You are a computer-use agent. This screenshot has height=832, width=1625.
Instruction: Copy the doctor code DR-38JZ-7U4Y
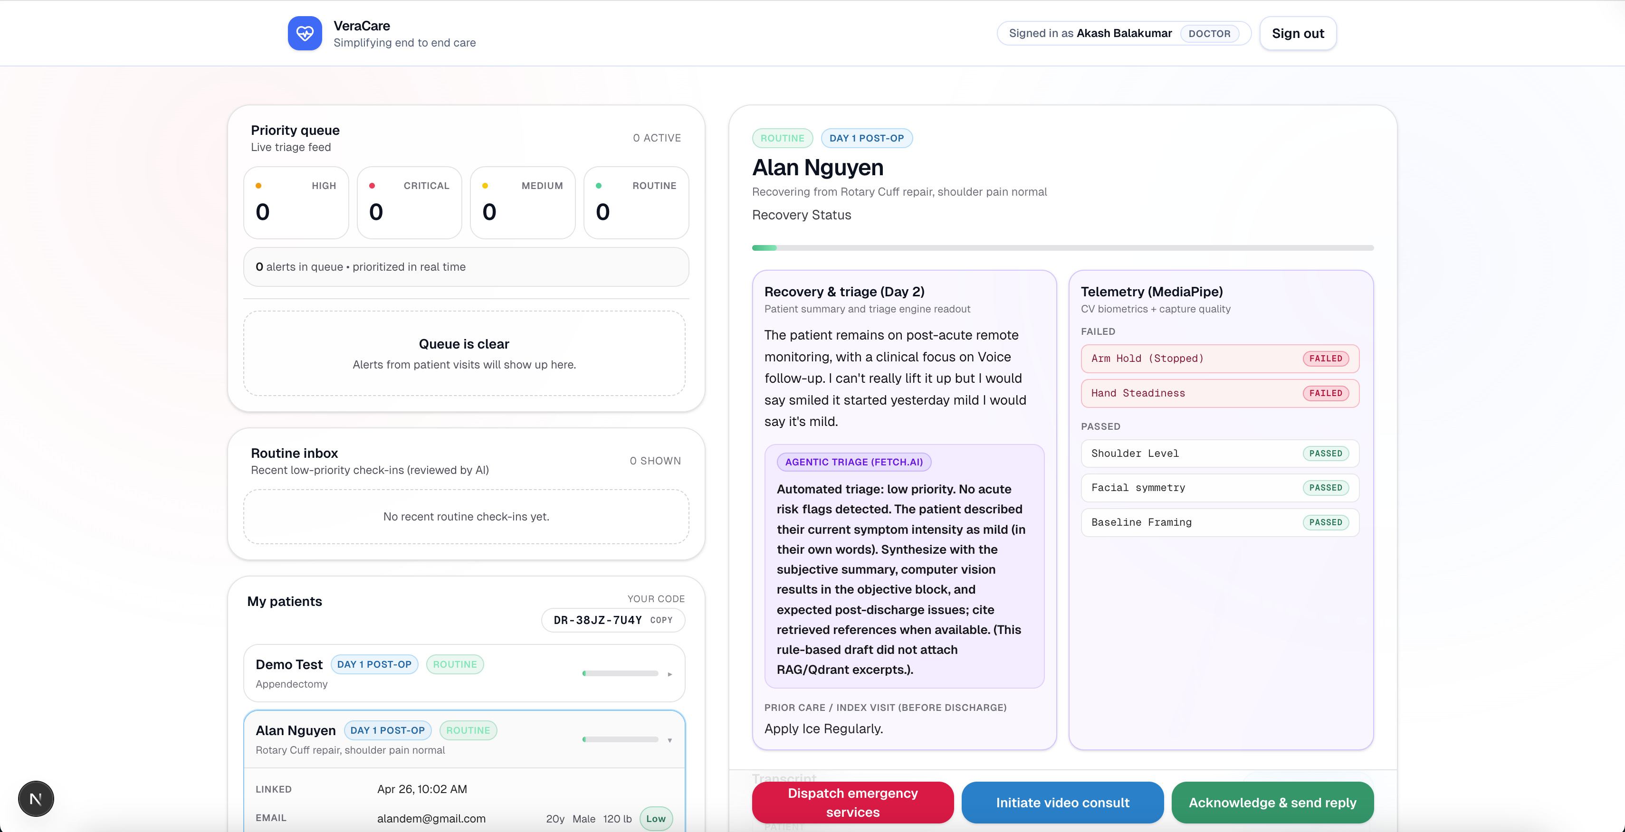pyautogui.click(x=661, y=620)
